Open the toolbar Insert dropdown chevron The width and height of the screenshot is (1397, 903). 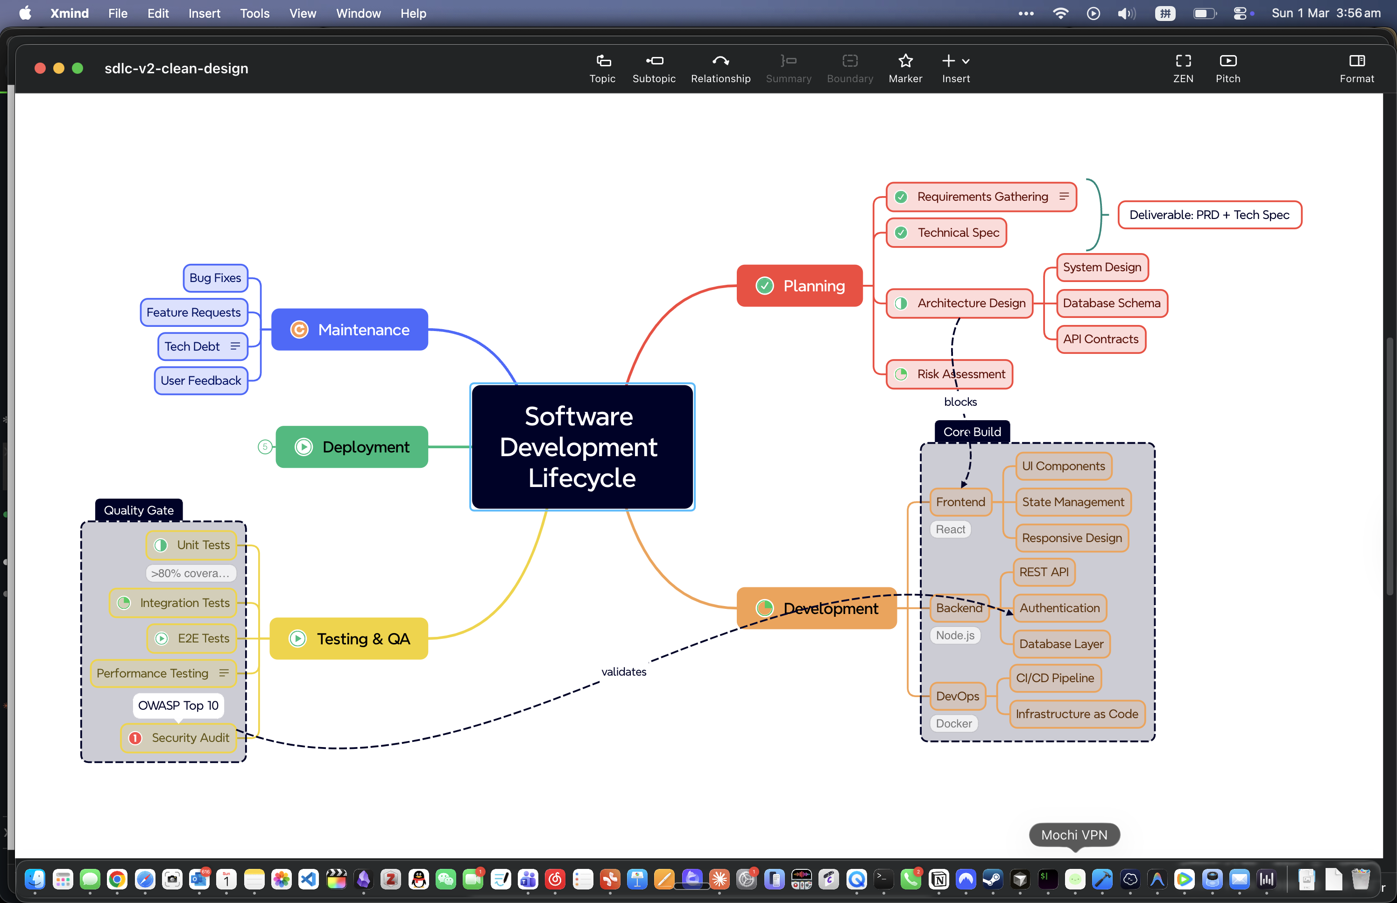tap(966, 61)
